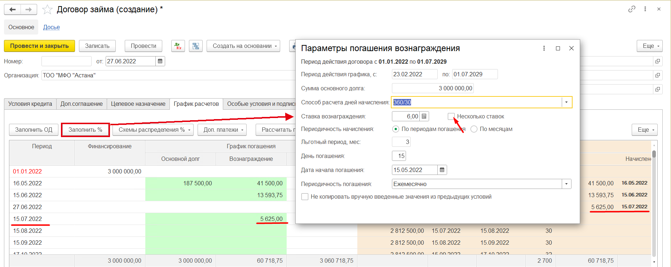Image resolution: width=671 pixels, height=267 pixels.
Task: Open Схемы распределения % dropdown
Action: pos(153,130)
